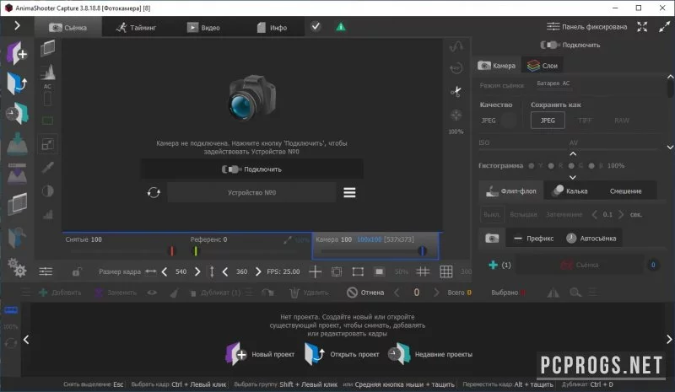Select TIFF save format
The width and height of the screenshot is (675, 392).
pyautogui.click(x=585, y=121)
